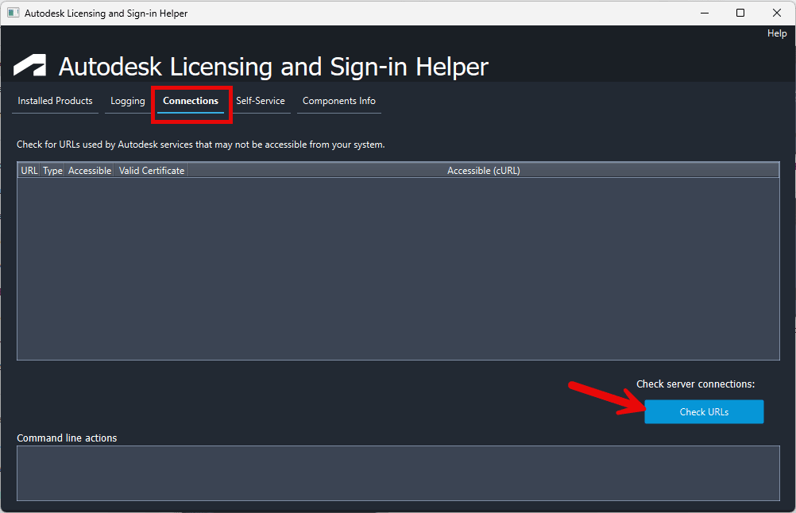Image resolution: width=796 pixels, height=513 pixels.
Task: Go to the Components Info tab
Action: tap(339, 101)
